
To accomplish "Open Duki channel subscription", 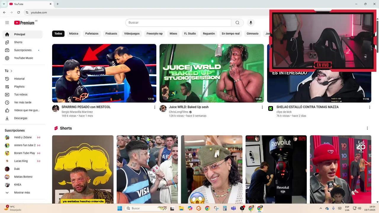I will coord(23,169).
